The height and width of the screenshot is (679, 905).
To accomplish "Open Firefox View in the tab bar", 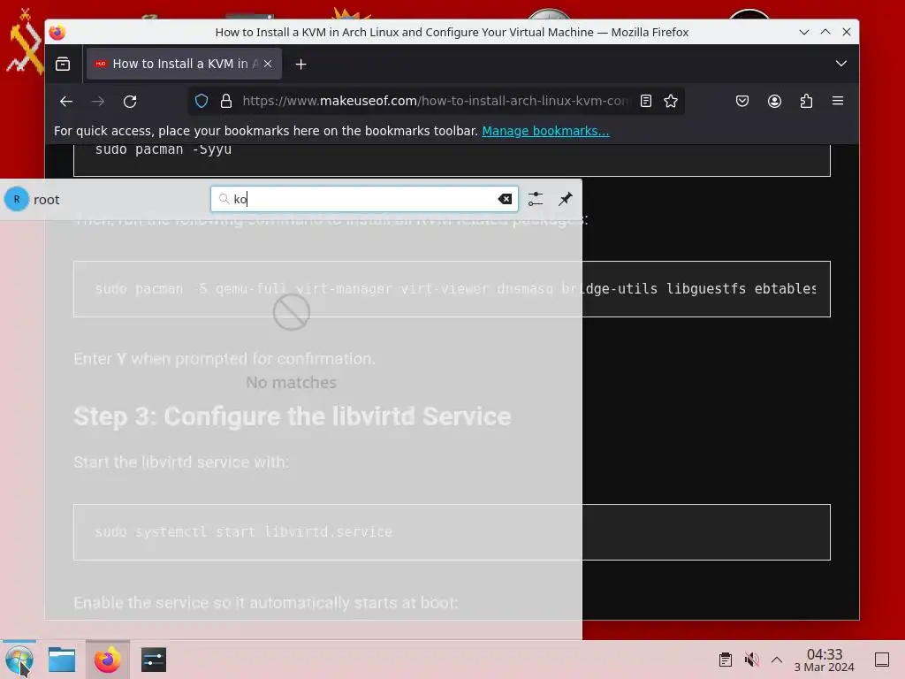I will pos(63,64).
